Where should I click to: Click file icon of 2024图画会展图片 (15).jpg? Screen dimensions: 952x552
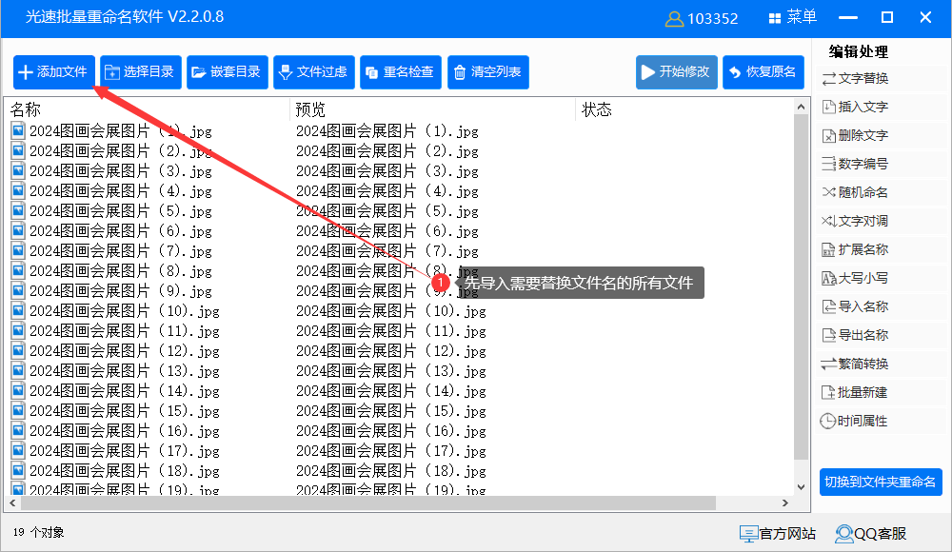point(18,411)
